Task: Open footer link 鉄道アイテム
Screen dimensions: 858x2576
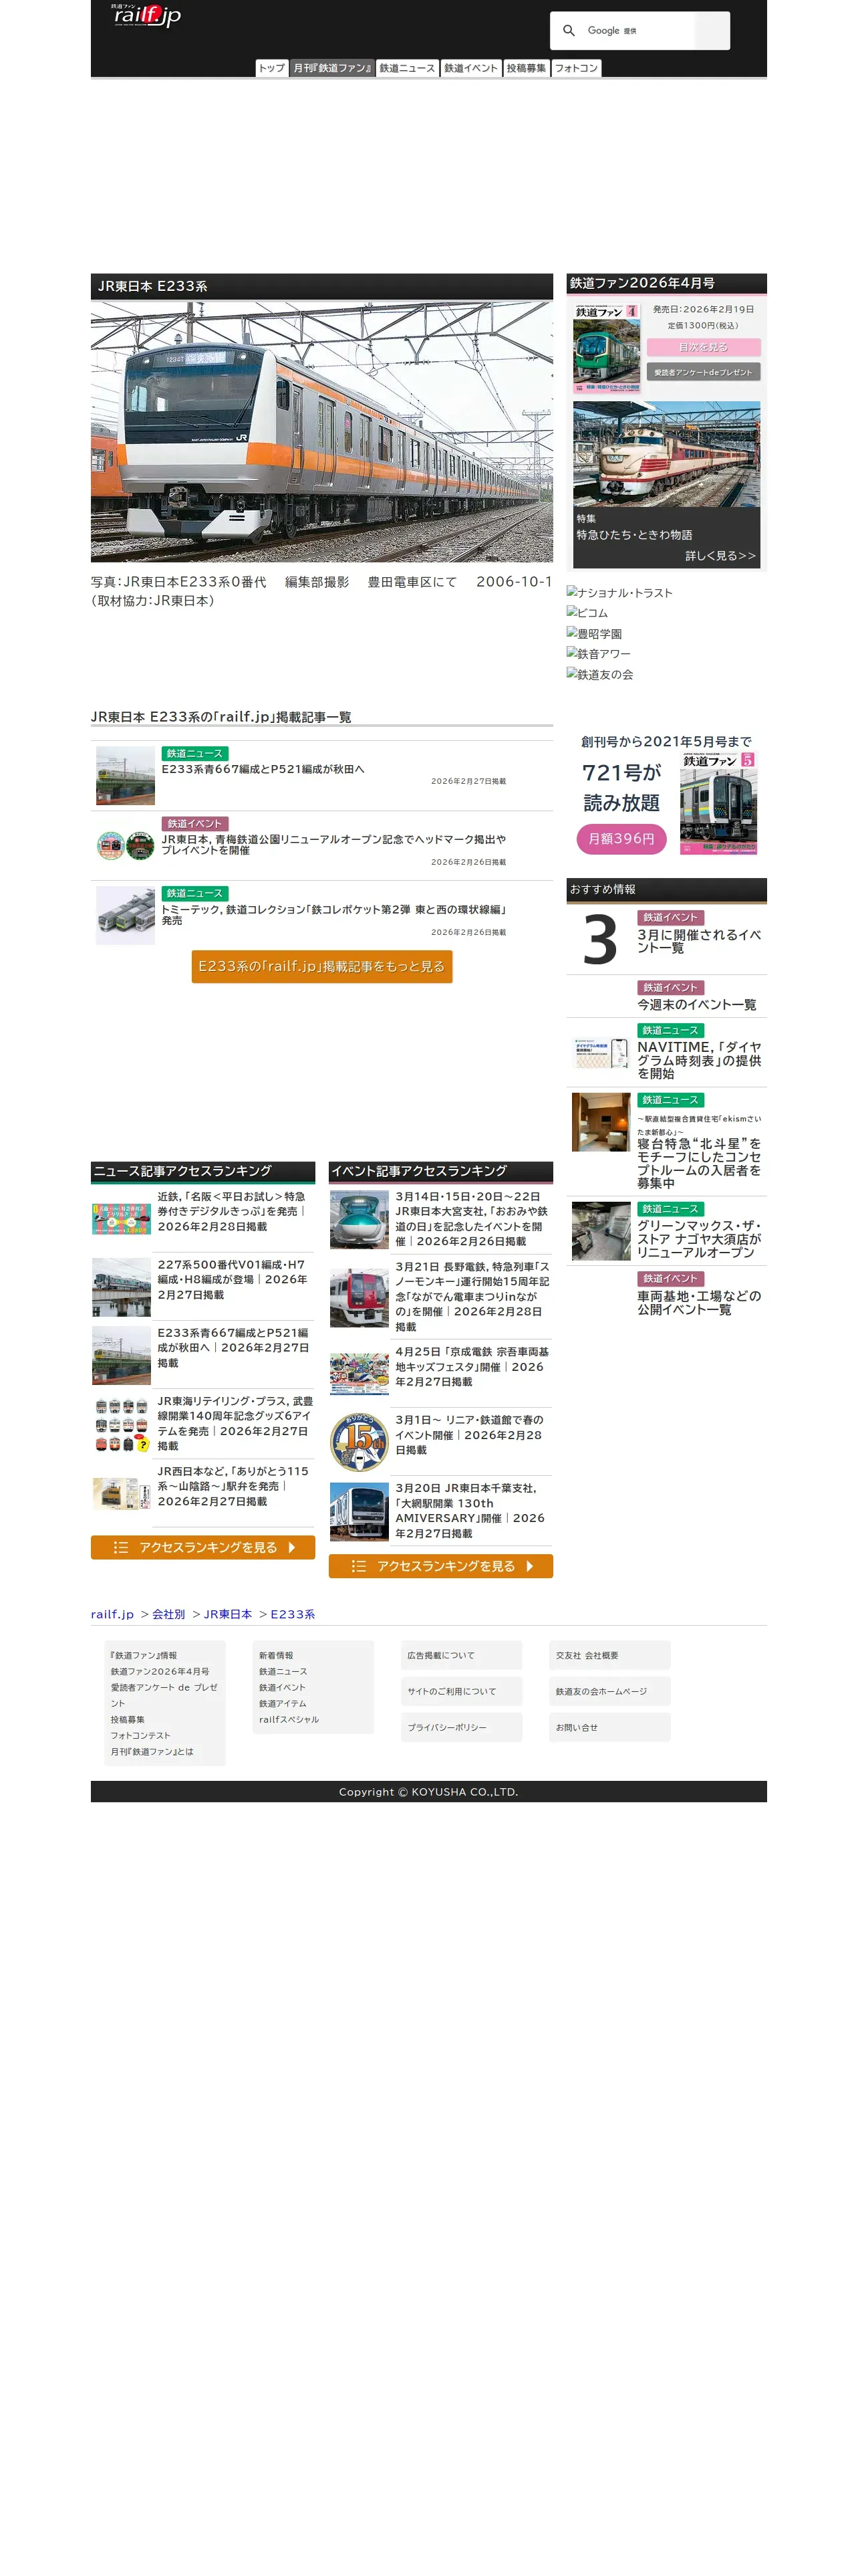Action: pos(283,1703)
